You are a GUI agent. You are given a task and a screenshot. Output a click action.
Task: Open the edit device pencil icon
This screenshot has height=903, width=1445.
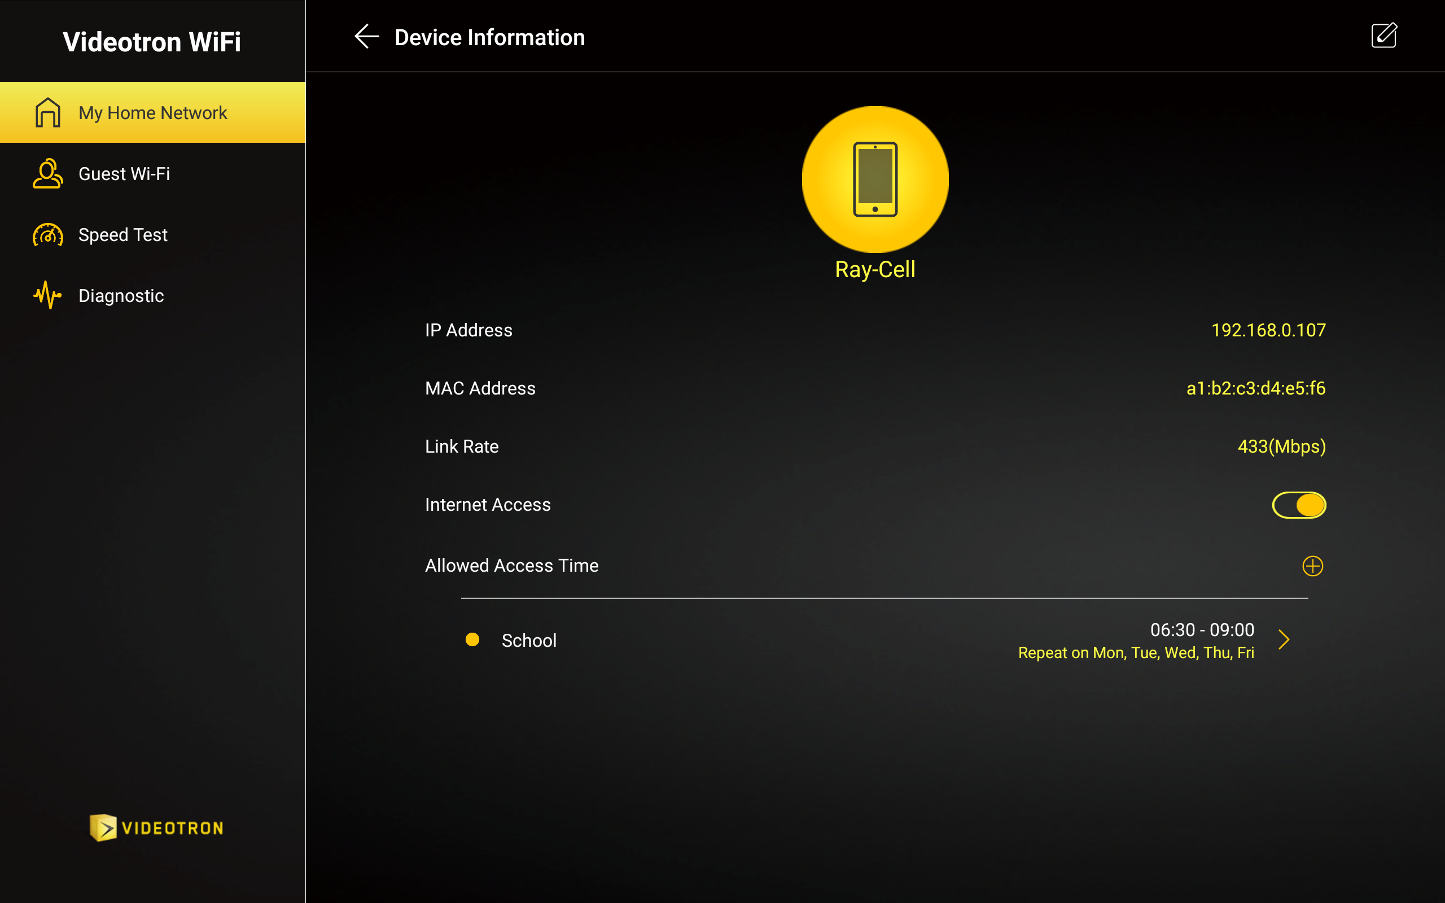[x=1383, y=35]
